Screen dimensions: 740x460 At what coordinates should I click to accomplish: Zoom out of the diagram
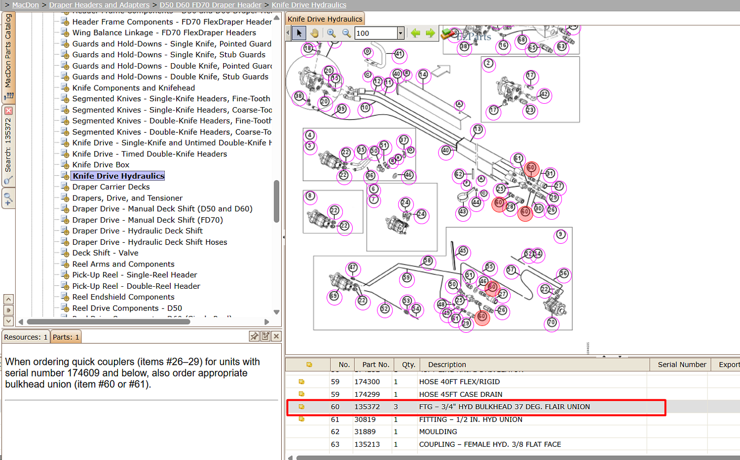[346, 33]
